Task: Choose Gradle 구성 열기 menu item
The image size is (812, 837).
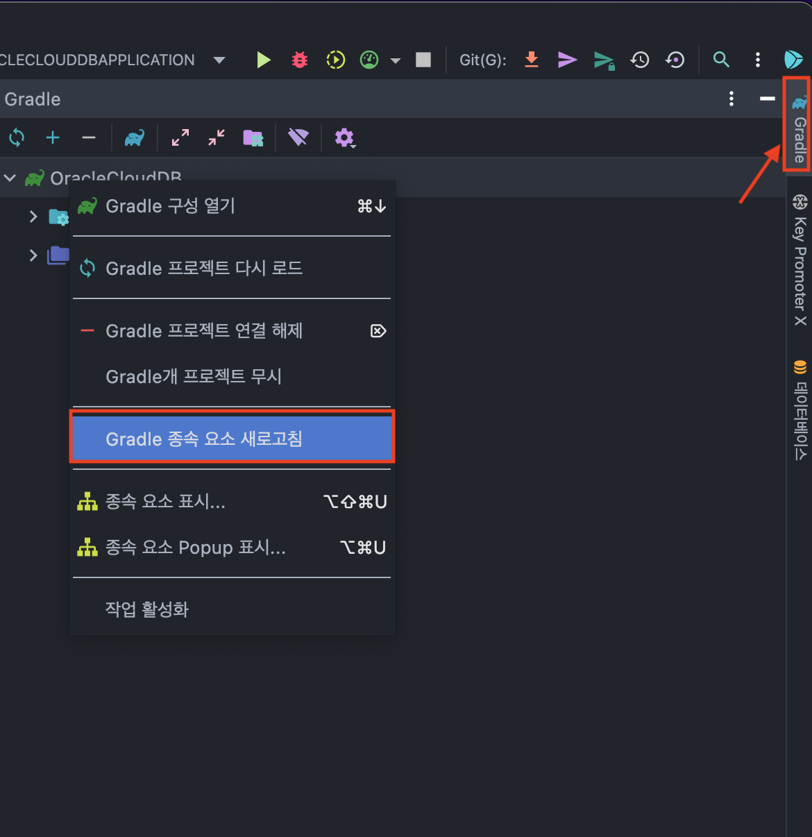Action: pos(232,206)
